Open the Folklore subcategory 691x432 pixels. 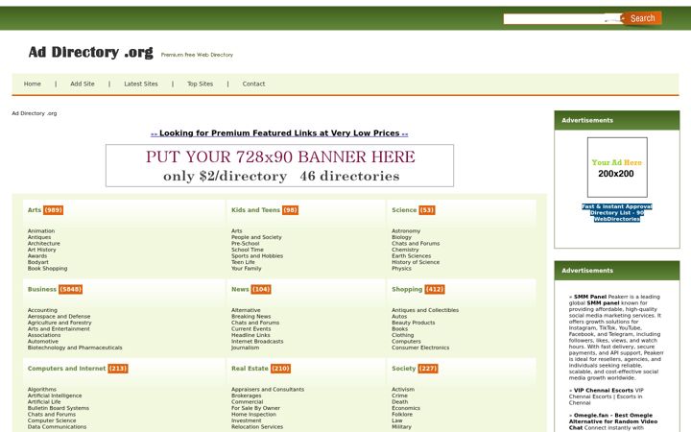tap(402, 415)
